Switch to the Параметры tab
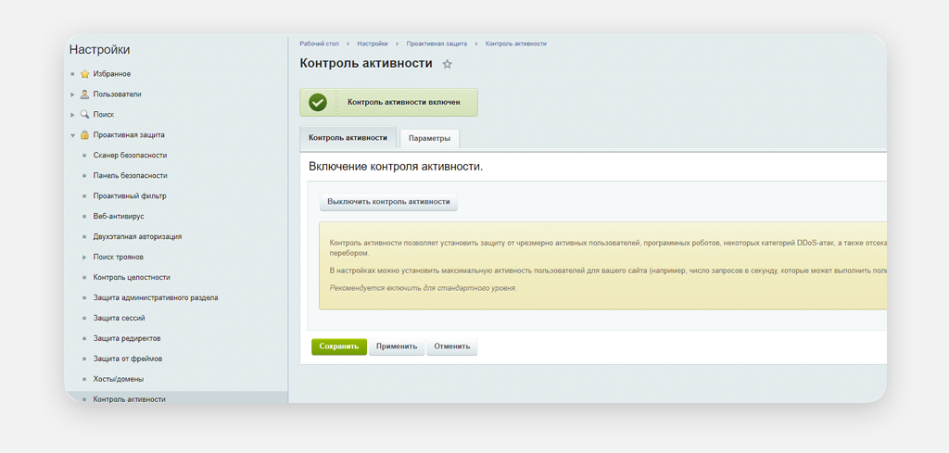The image size is (949, 453). (429, 138)
